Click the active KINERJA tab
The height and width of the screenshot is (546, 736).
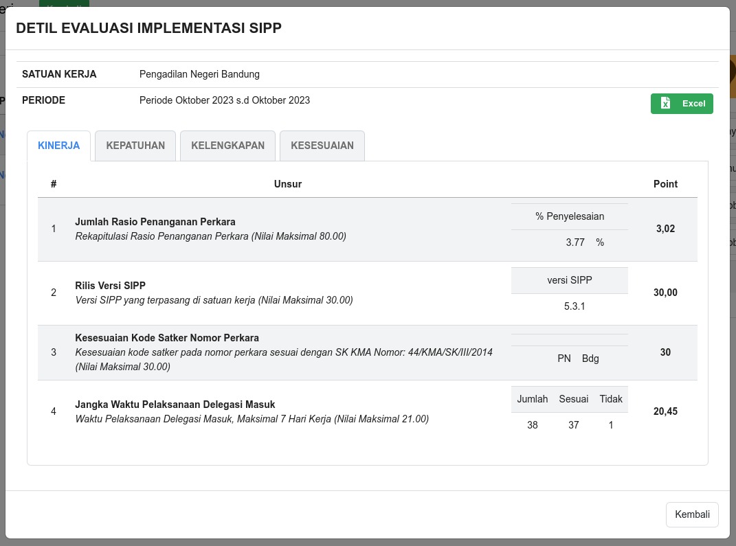tap(59, 146)
